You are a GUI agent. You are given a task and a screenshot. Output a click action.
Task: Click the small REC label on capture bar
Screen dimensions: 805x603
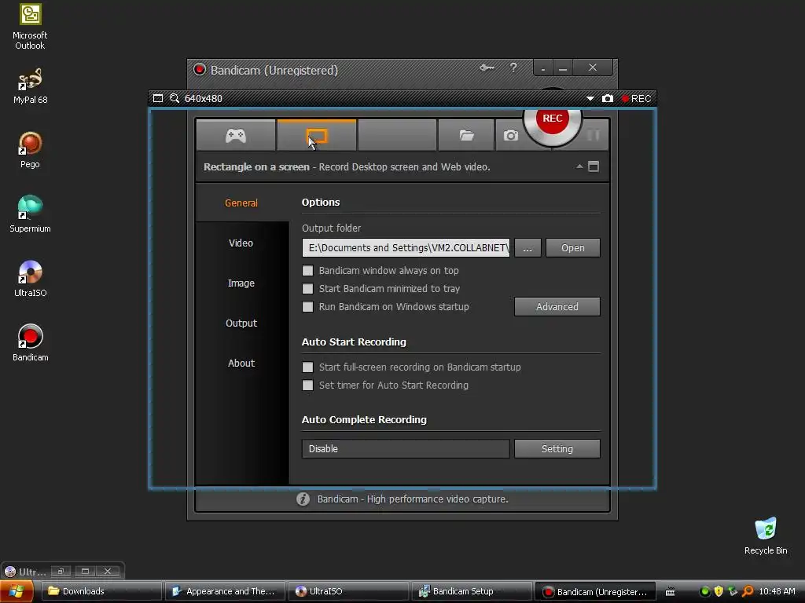[x=637, y=98]
